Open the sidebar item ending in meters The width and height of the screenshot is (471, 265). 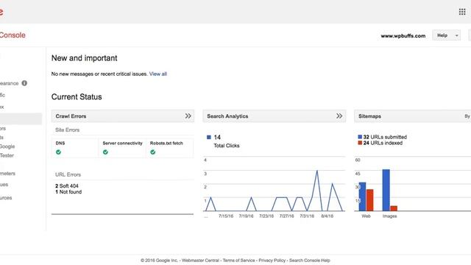[7, 174]
